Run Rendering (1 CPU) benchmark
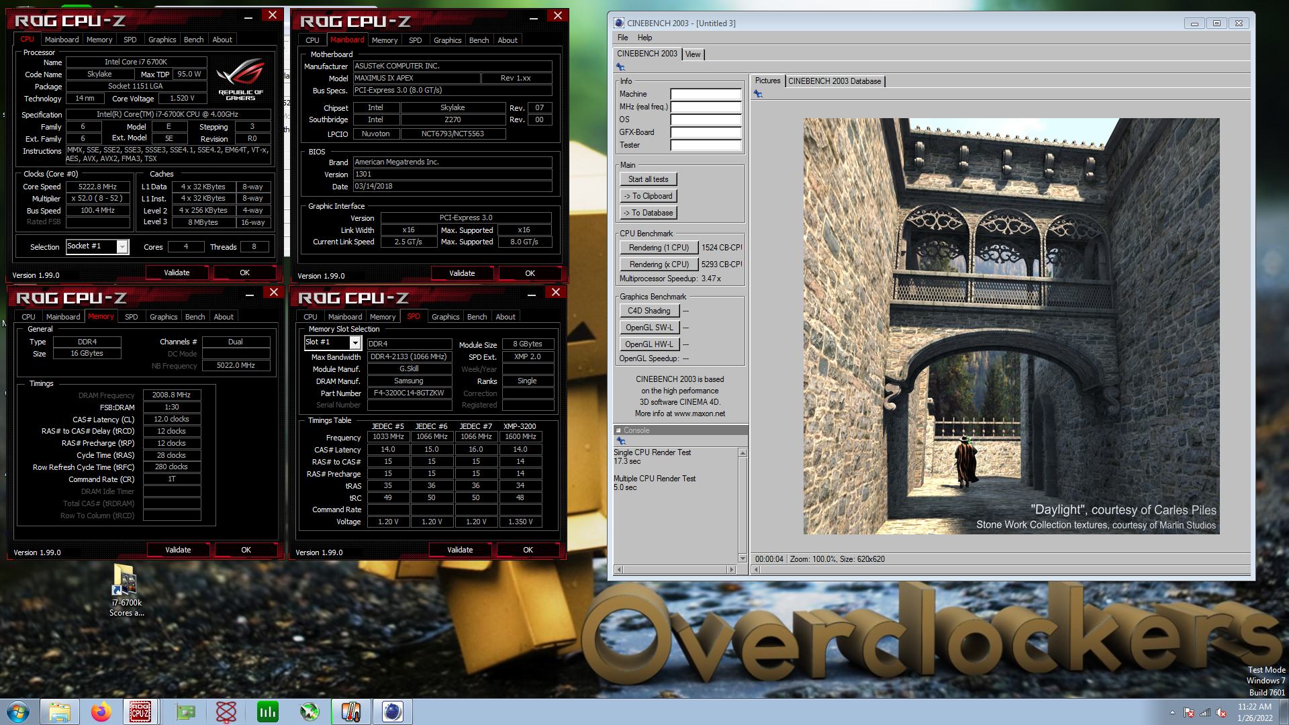Screen dimensions: 1289x725 click(x=659, y=248)
